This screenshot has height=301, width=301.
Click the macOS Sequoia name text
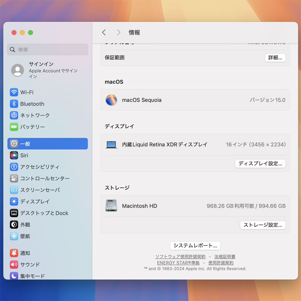click(142, 100)
